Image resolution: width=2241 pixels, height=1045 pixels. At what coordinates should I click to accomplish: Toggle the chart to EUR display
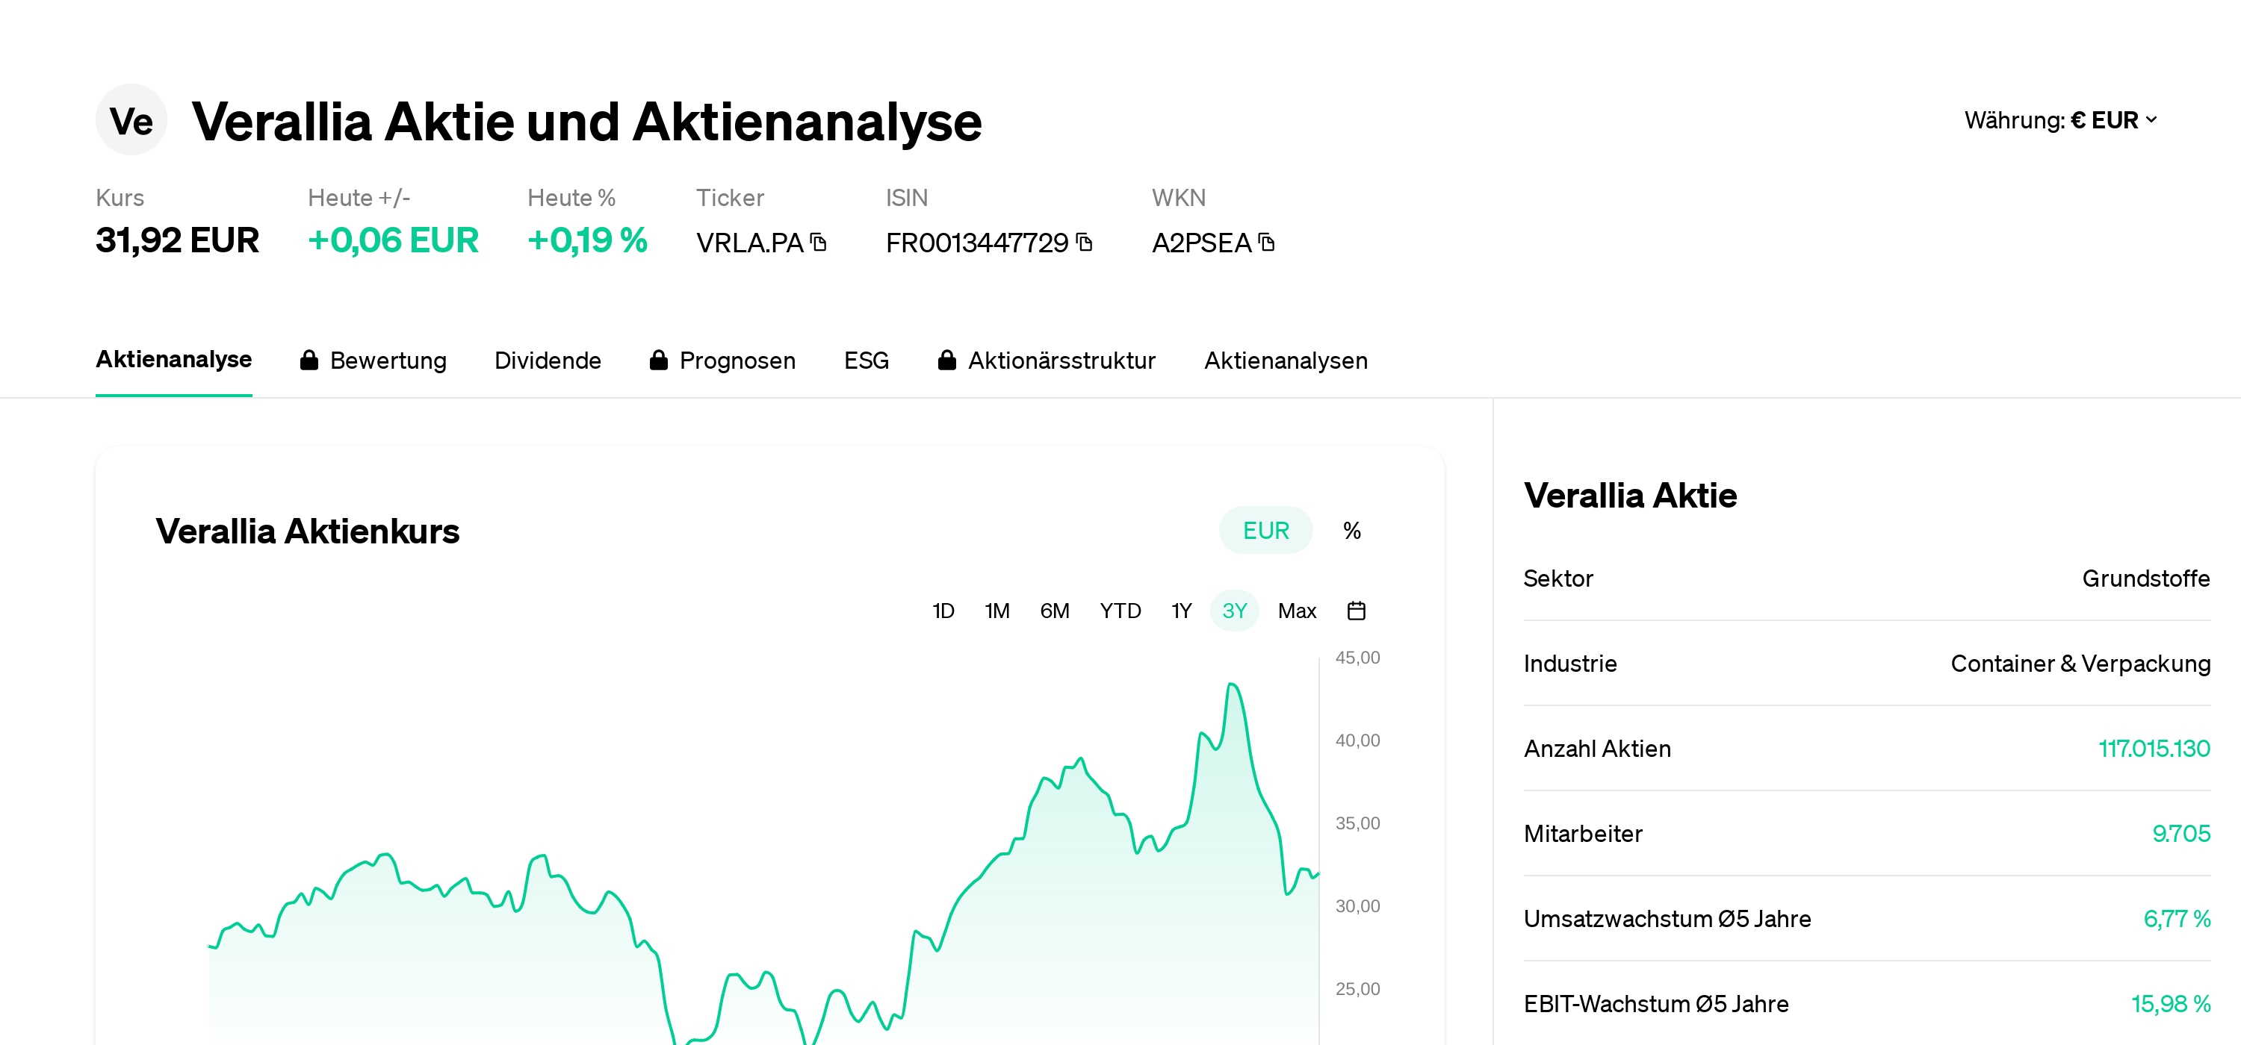pos(1265,529)
